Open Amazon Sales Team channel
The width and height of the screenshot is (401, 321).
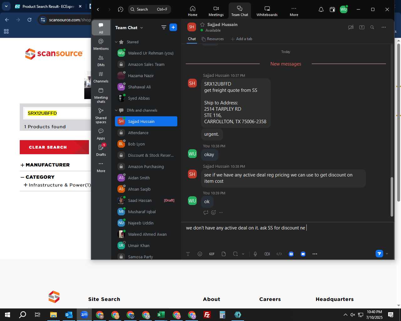coord(146,64)
